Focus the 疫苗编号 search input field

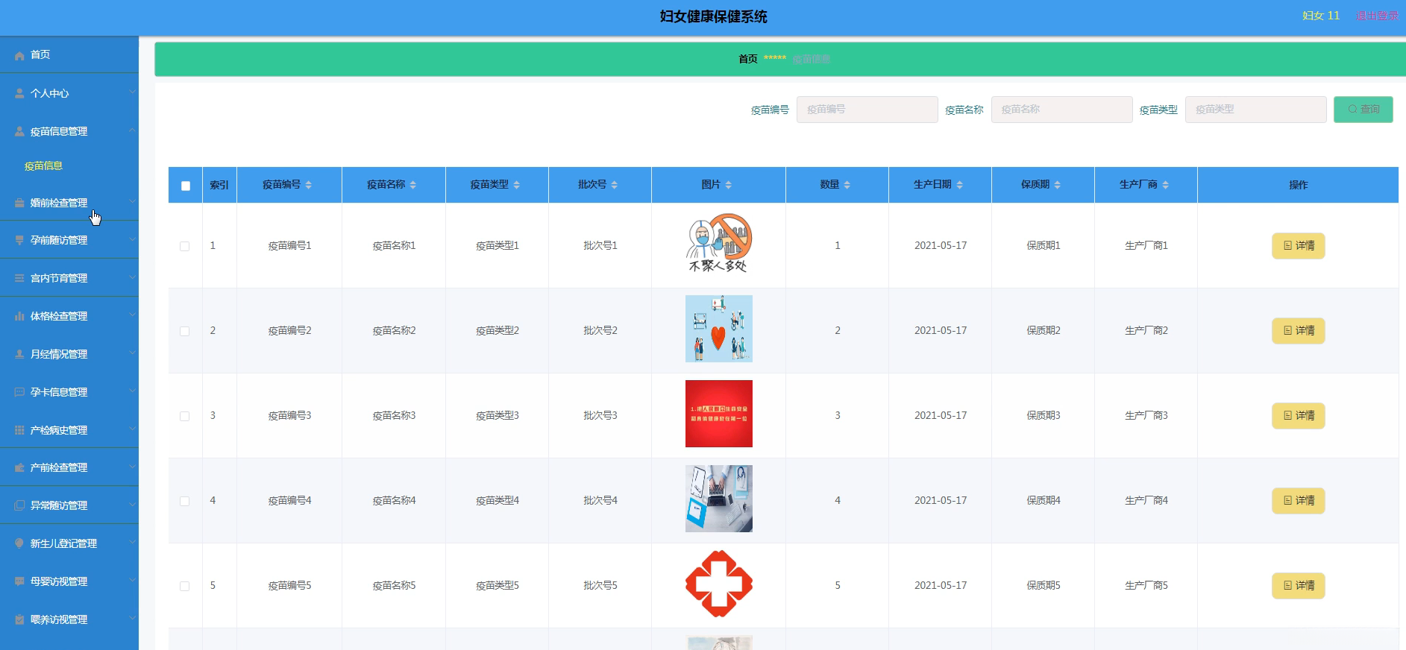[867, 110]
